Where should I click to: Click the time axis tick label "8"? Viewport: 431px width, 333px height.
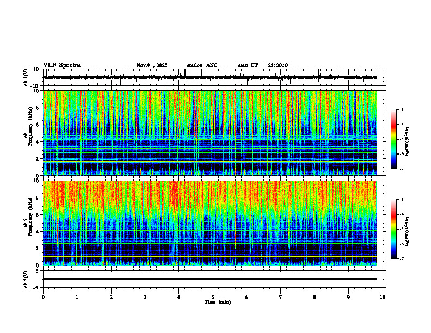click(315, 297)
